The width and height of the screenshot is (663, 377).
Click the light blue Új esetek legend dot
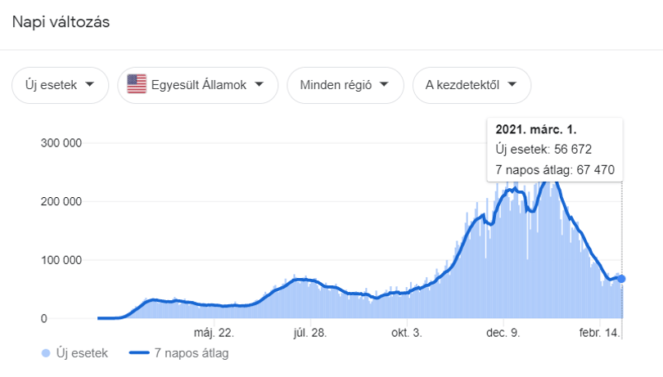46,353
